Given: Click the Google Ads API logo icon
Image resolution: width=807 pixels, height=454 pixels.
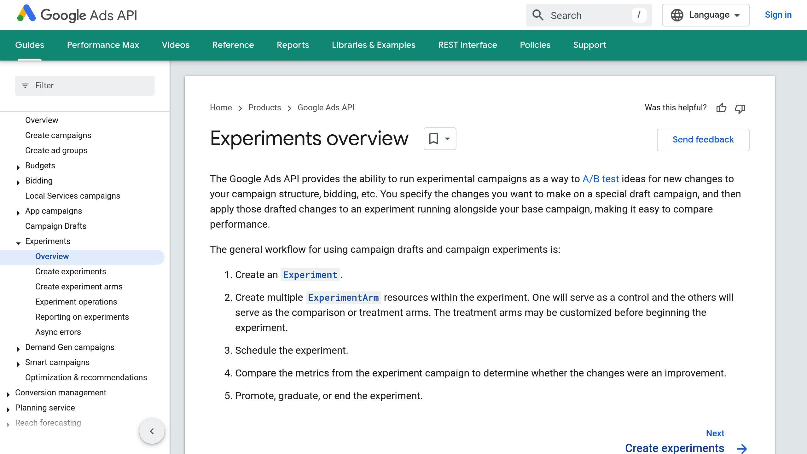Looking at the screenshot, I should pos(26,15).
